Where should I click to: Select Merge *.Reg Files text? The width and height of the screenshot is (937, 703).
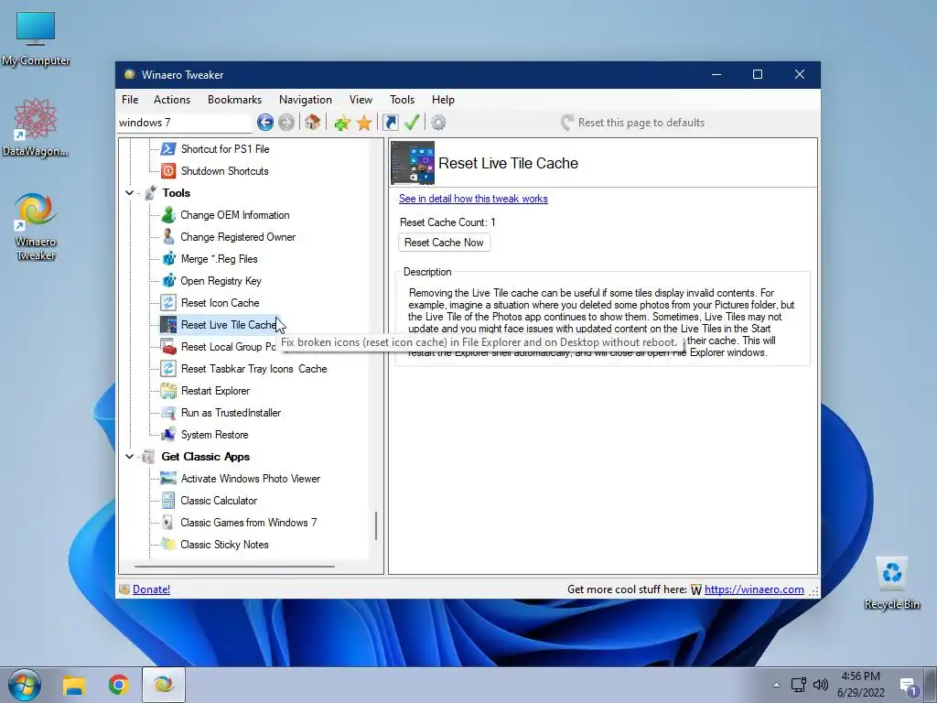(x=220, y=259)
